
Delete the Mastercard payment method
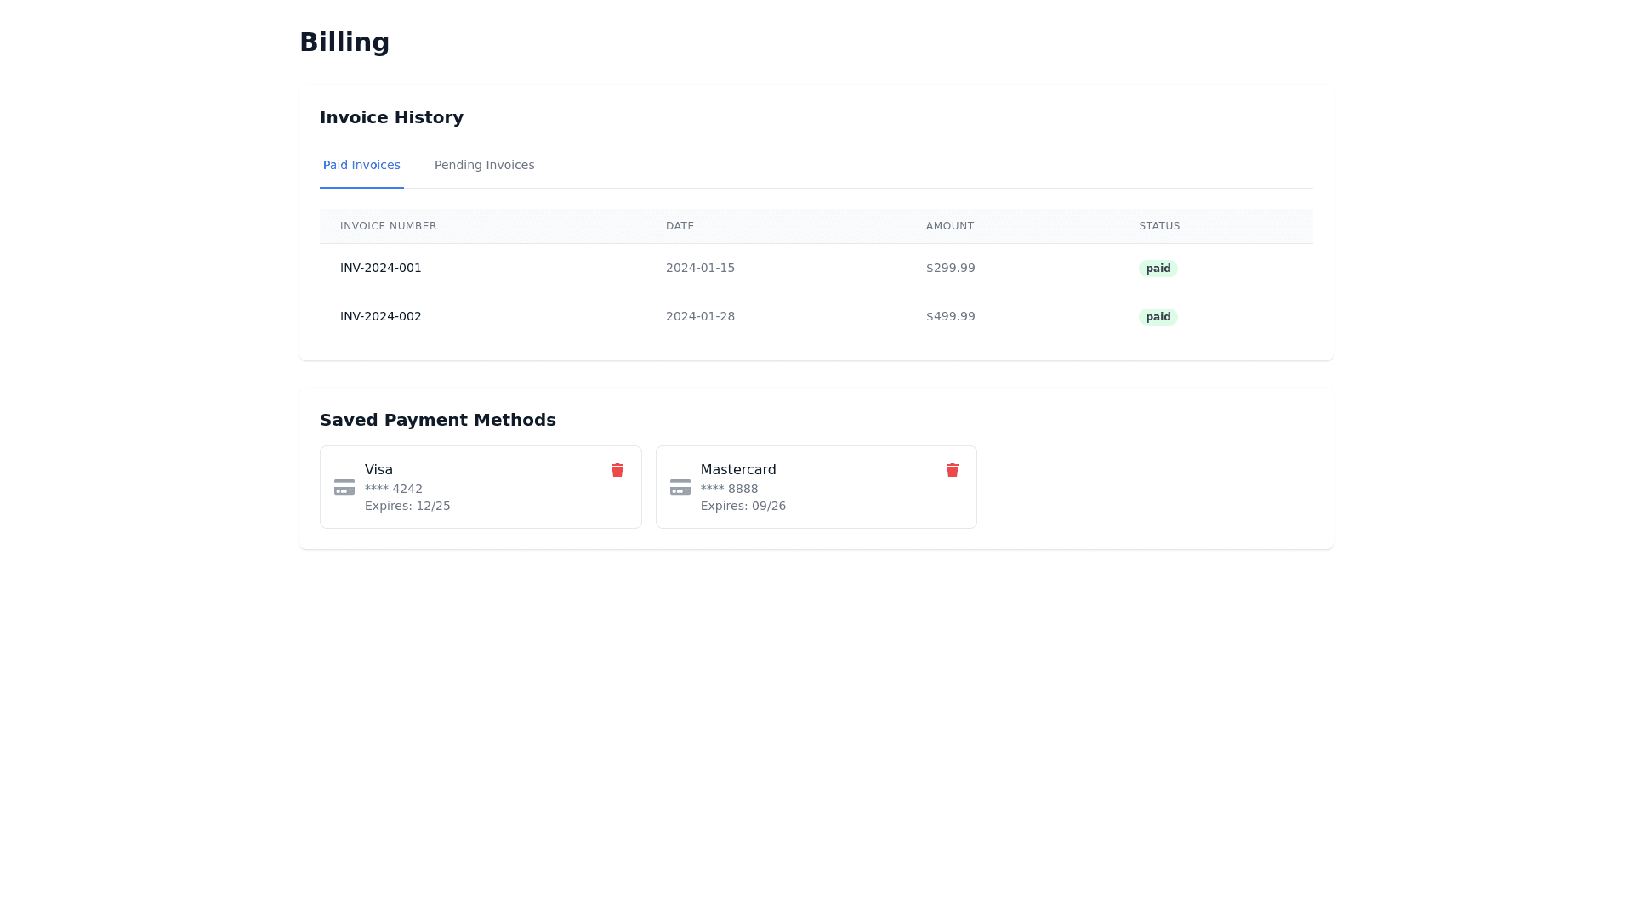(x=953, y=470)
